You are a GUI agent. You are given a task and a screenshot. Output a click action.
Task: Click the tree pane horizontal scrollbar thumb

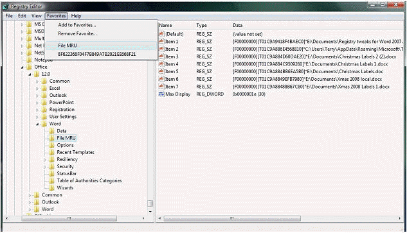coord(69,218)
